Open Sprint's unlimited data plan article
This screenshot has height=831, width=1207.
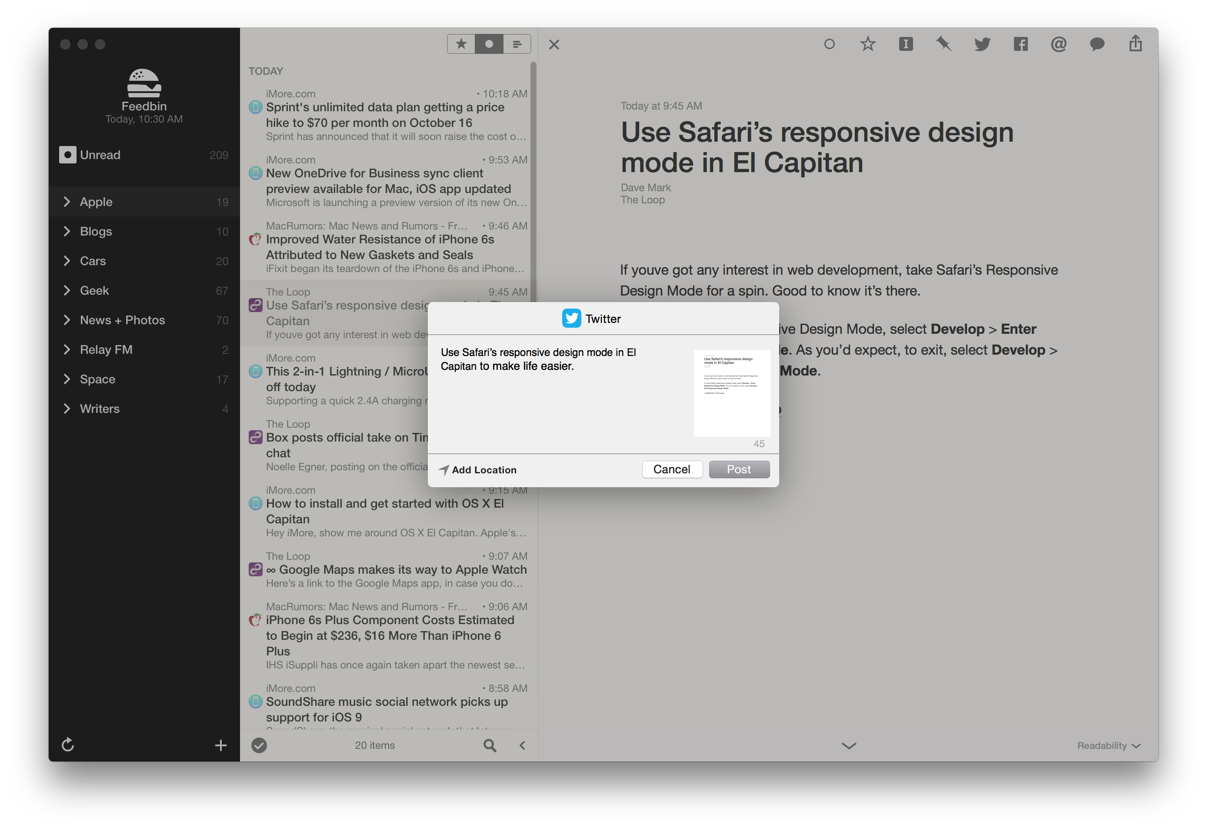click(388, 115)
